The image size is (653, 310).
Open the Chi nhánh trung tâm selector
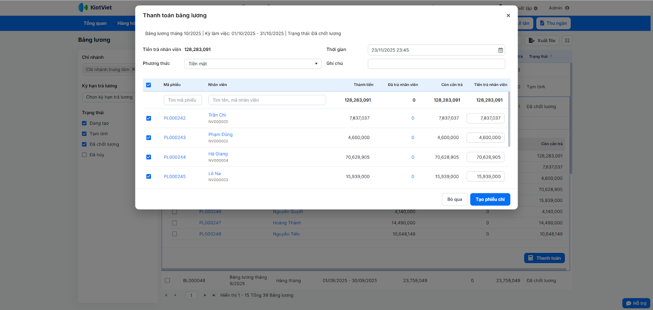pos(108,69)
